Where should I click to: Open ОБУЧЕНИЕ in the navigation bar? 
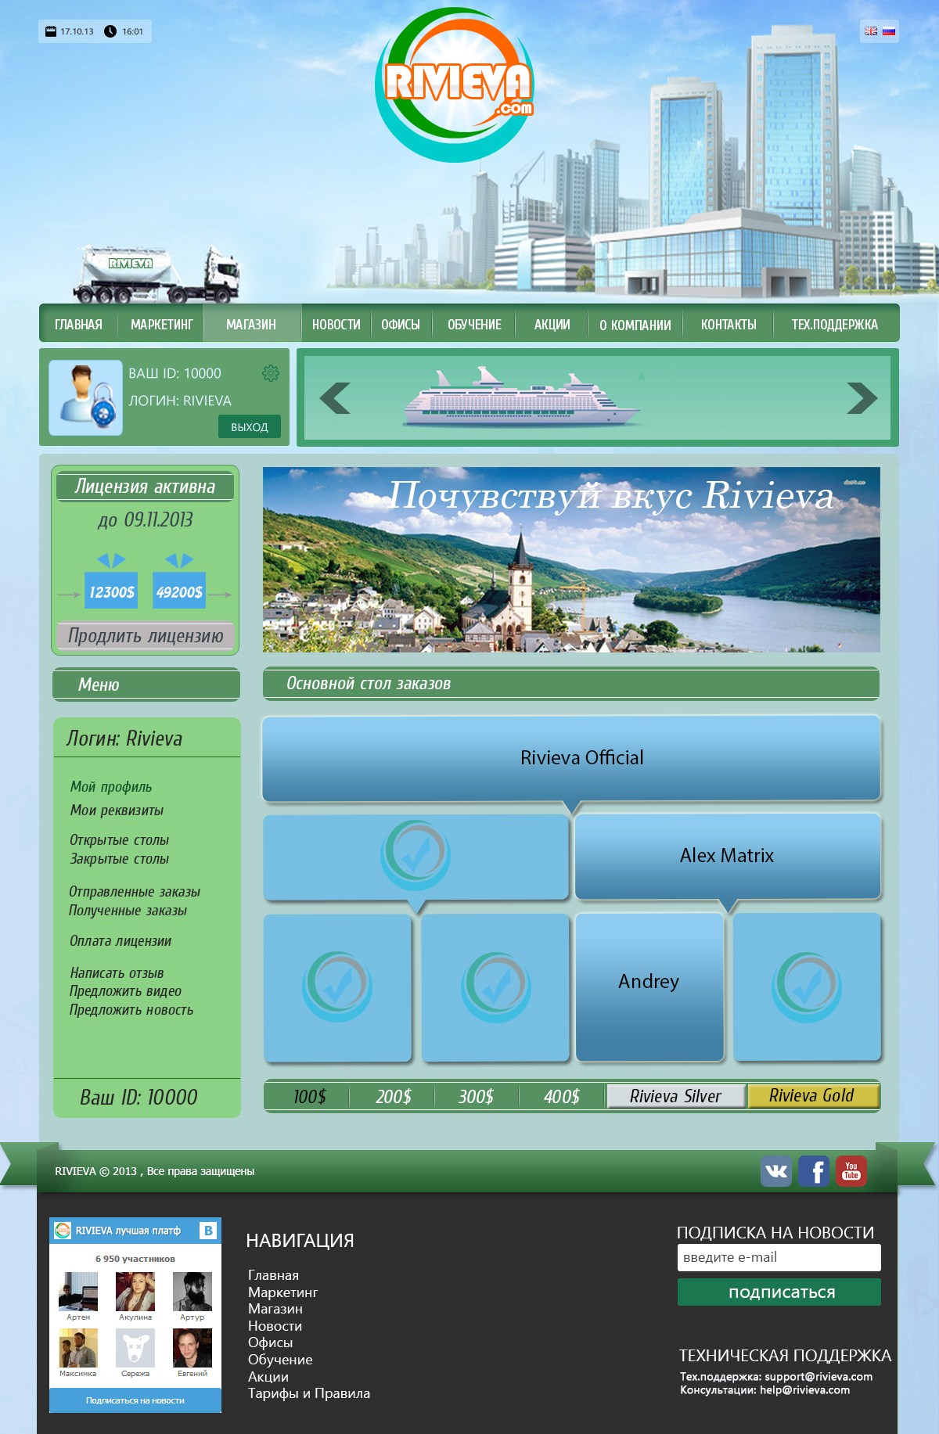474,324
